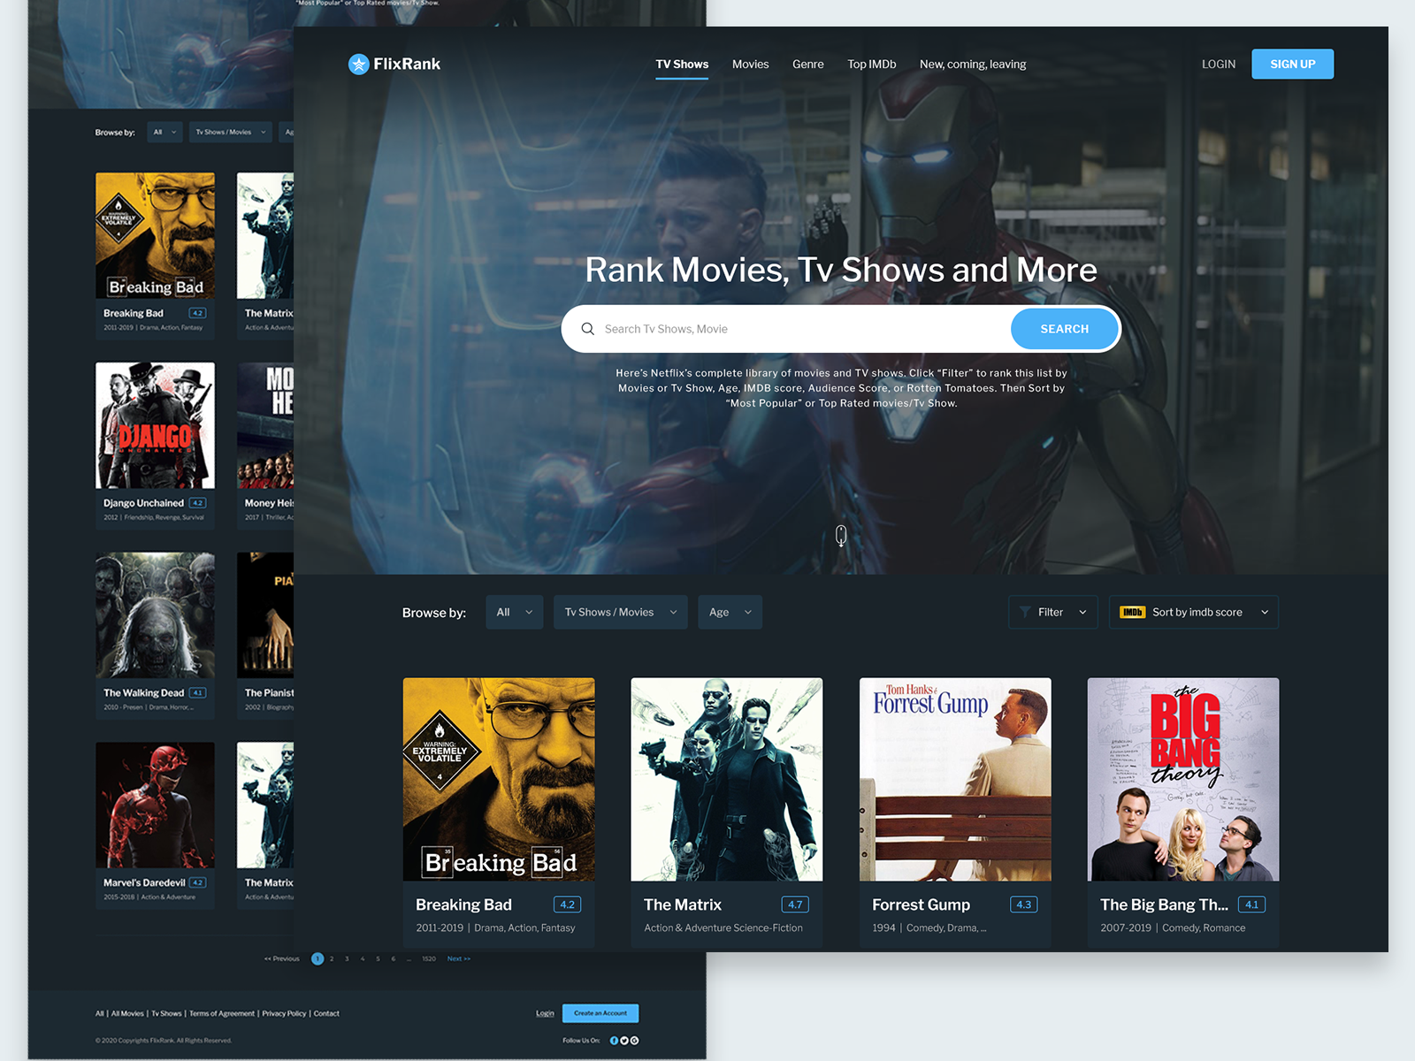Expand the All browse dropdown
The image size is (1415, 1061).
(515, 612)
